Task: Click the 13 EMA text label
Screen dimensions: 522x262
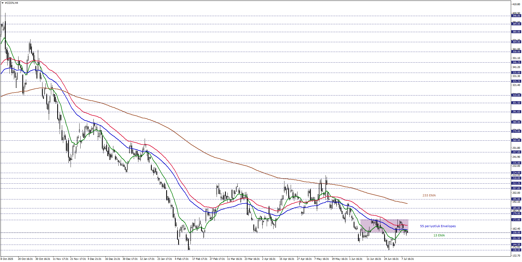Action: pos(439,235)
